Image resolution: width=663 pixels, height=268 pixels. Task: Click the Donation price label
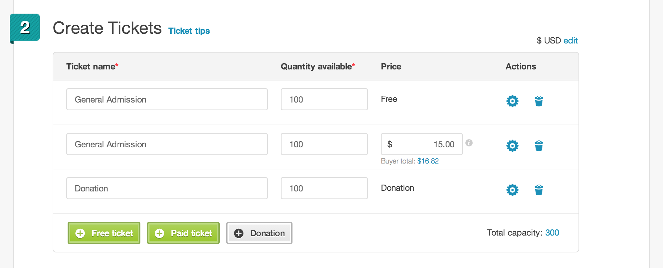(x=397, y=188)
